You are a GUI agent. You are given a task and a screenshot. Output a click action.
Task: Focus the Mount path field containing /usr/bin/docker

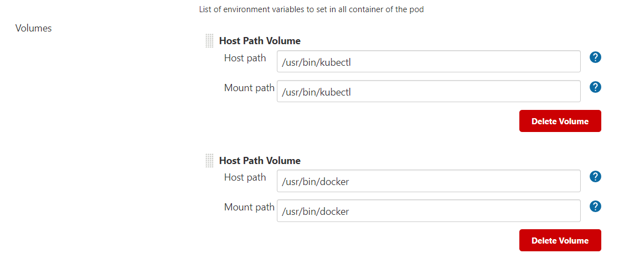pyautogui.click(x=429, y=211)
